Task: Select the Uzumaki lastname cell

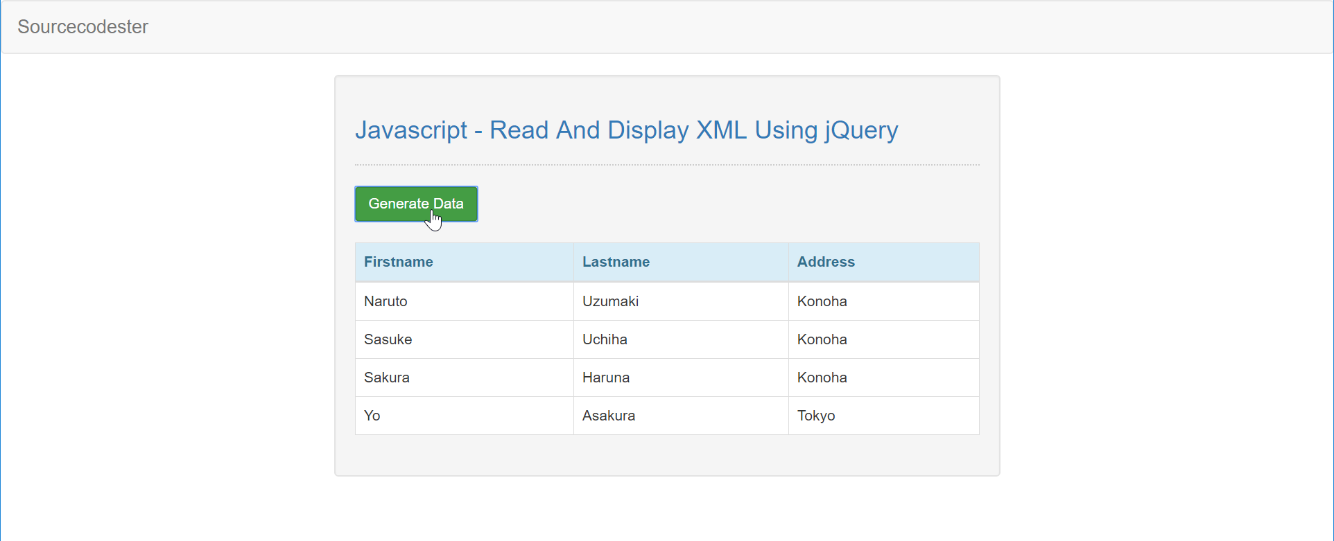Action: pos(681,301)
